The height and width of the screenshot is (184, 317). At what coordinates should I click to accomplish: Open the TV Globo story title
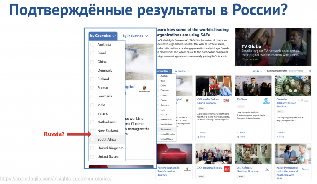(x=242, y=100)
